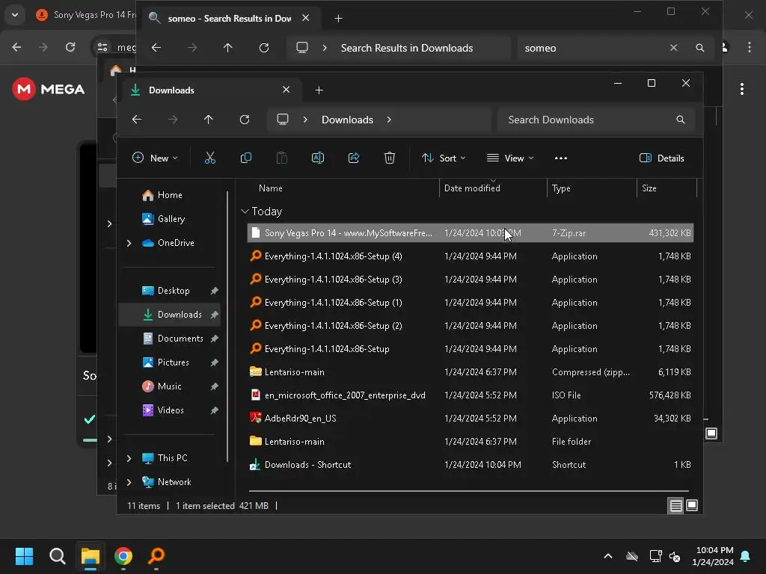Refresh the Search Results window
This screenshot has height=574, width=766.
tap(264, 48)
